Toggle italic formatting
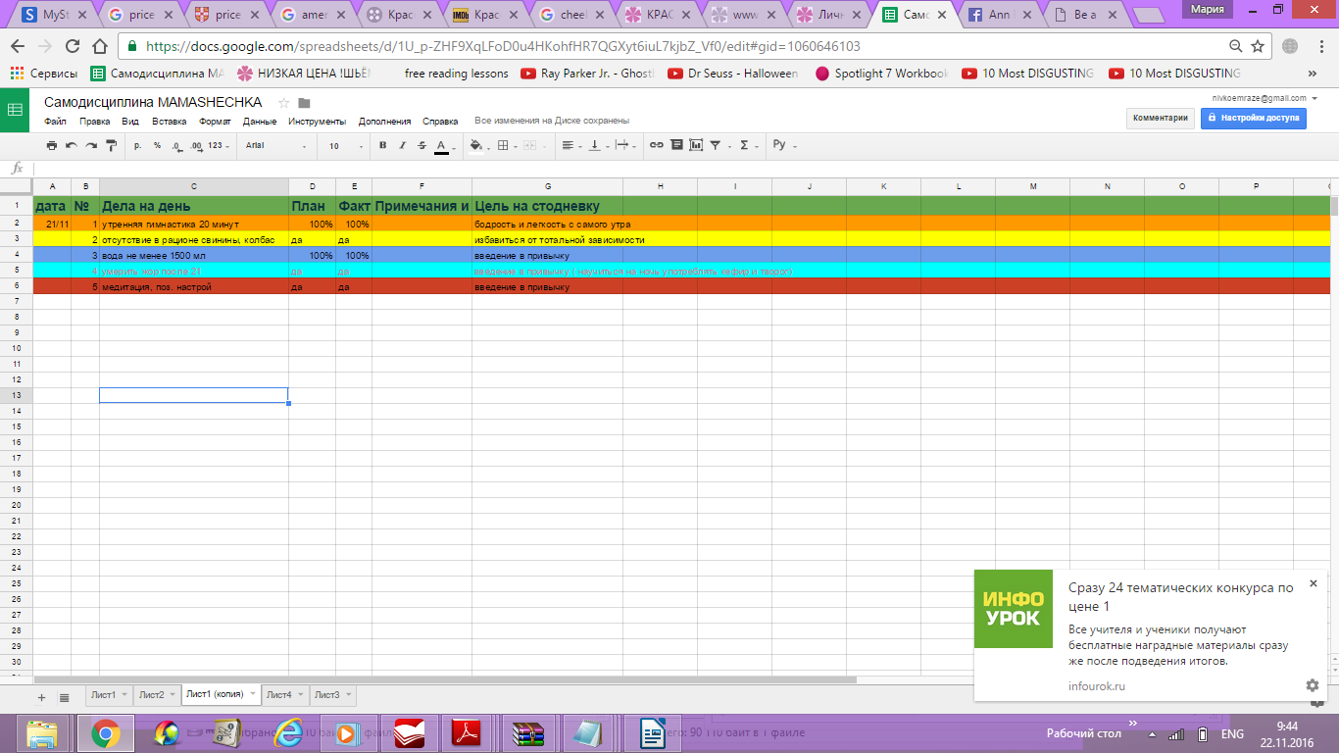 click(x=402, y=145)
